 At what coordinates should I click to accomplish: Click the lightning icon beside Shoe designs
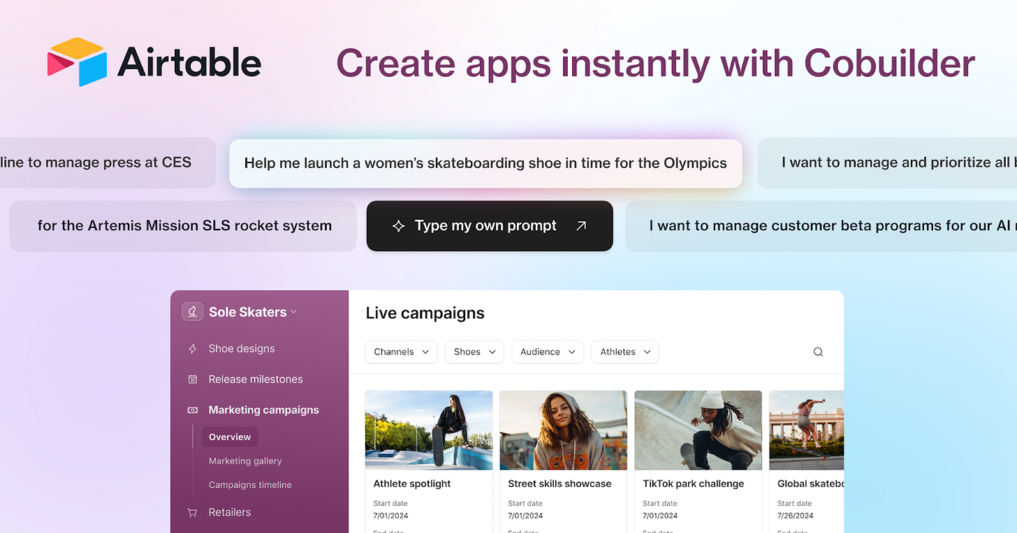(x=193, y=349)
